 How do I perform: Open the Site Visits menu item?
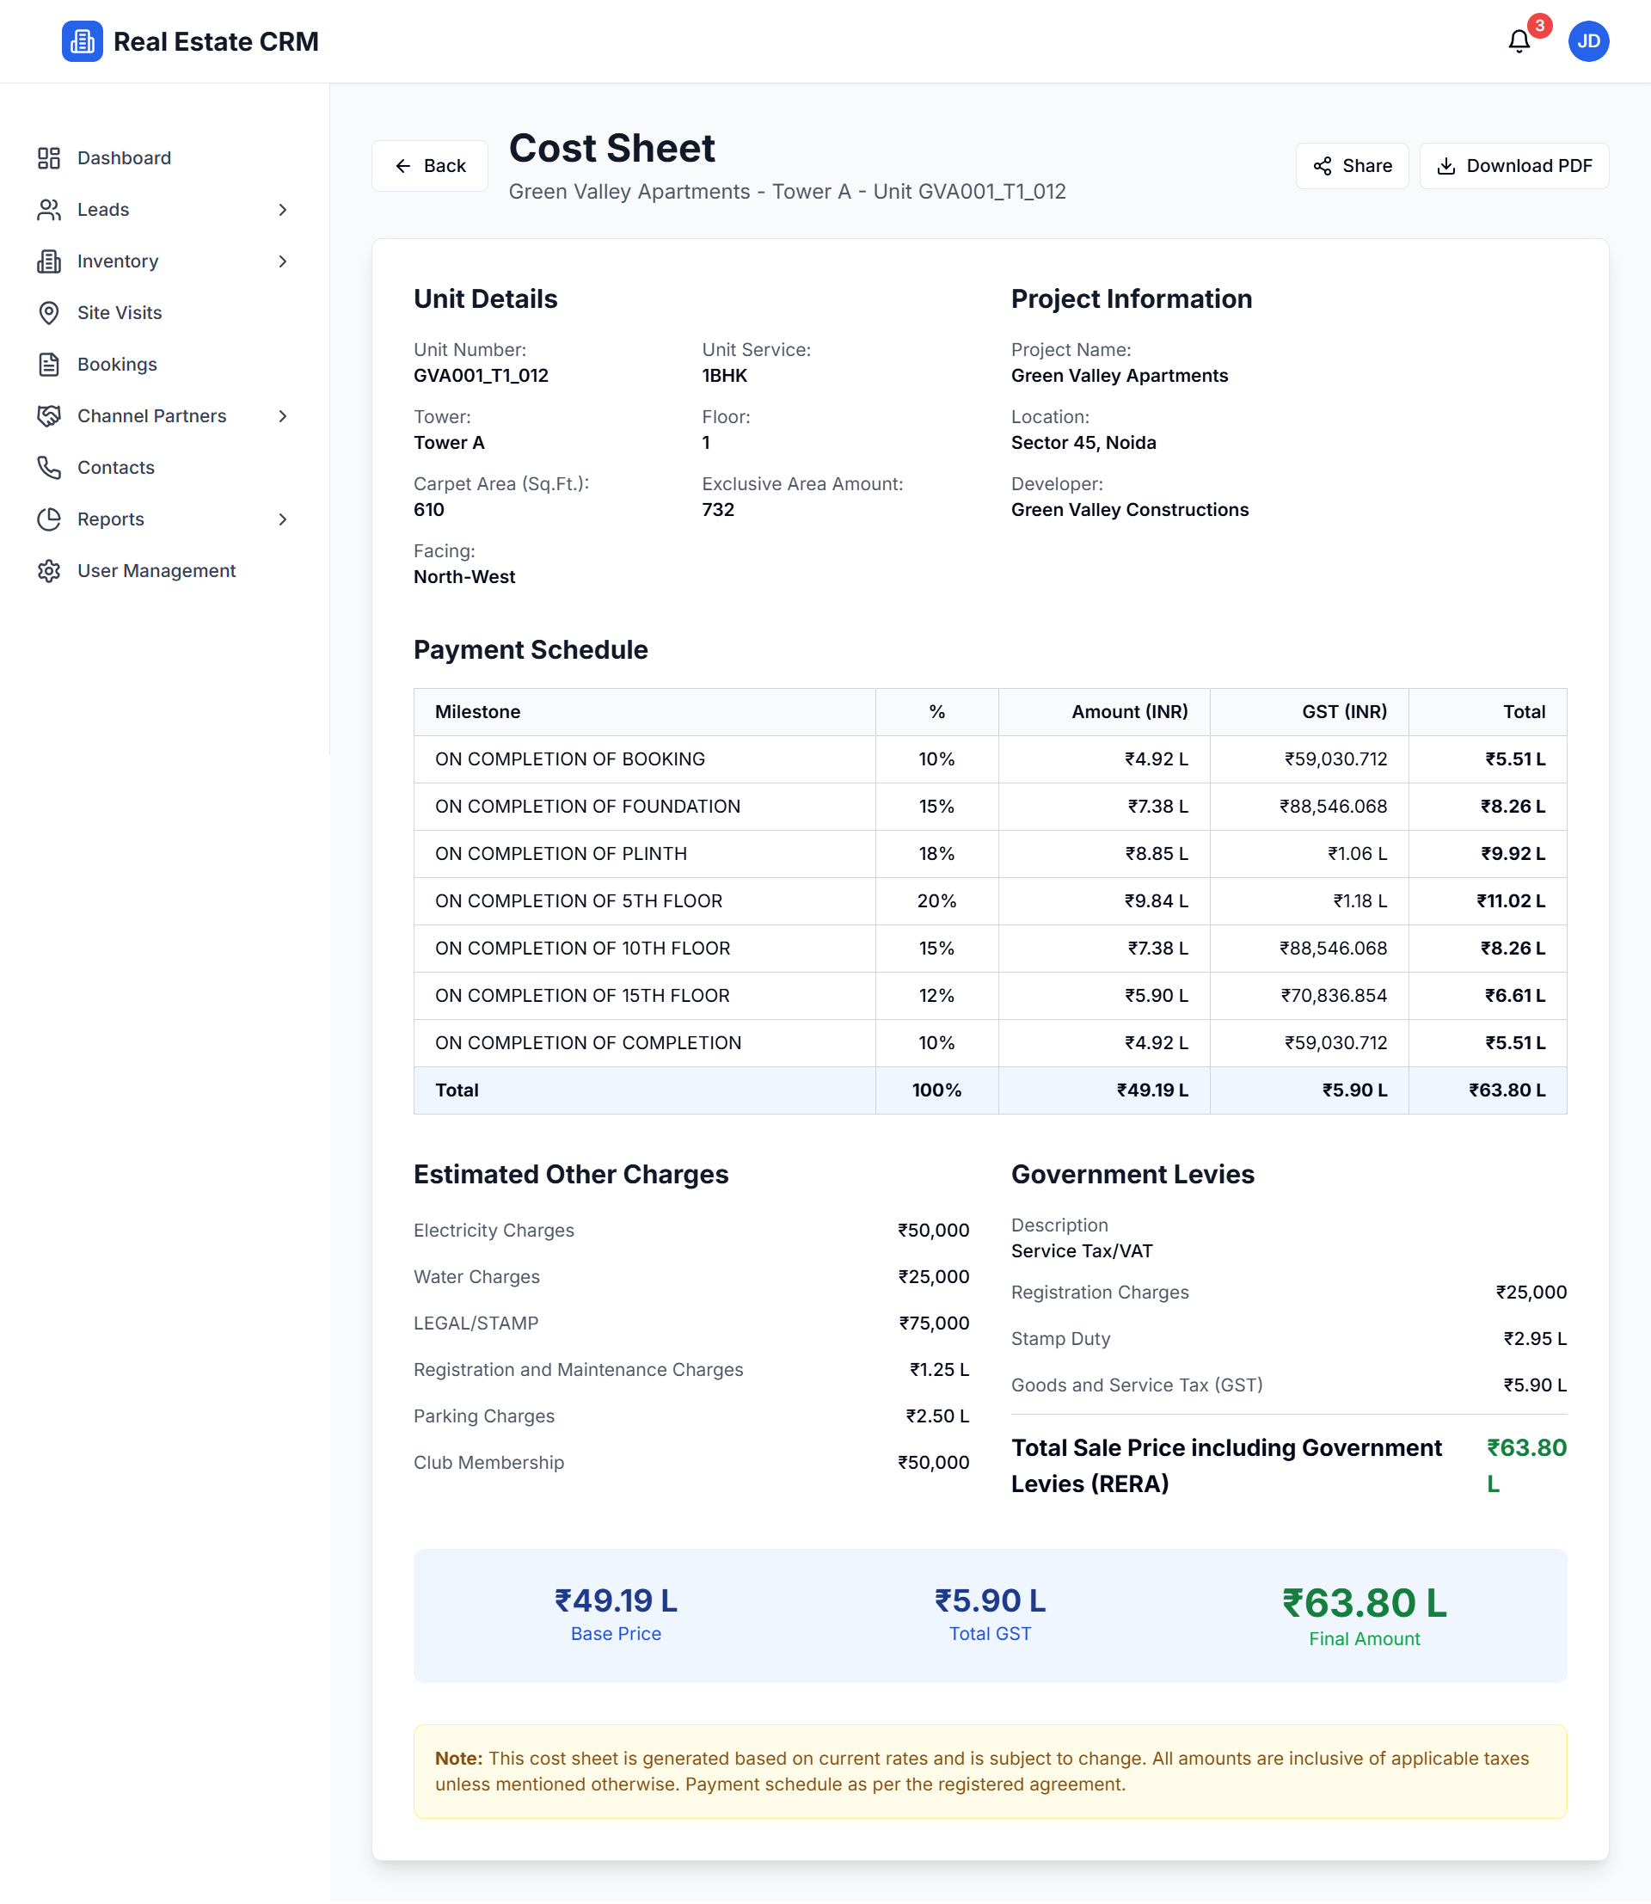[x=120, y=312]
